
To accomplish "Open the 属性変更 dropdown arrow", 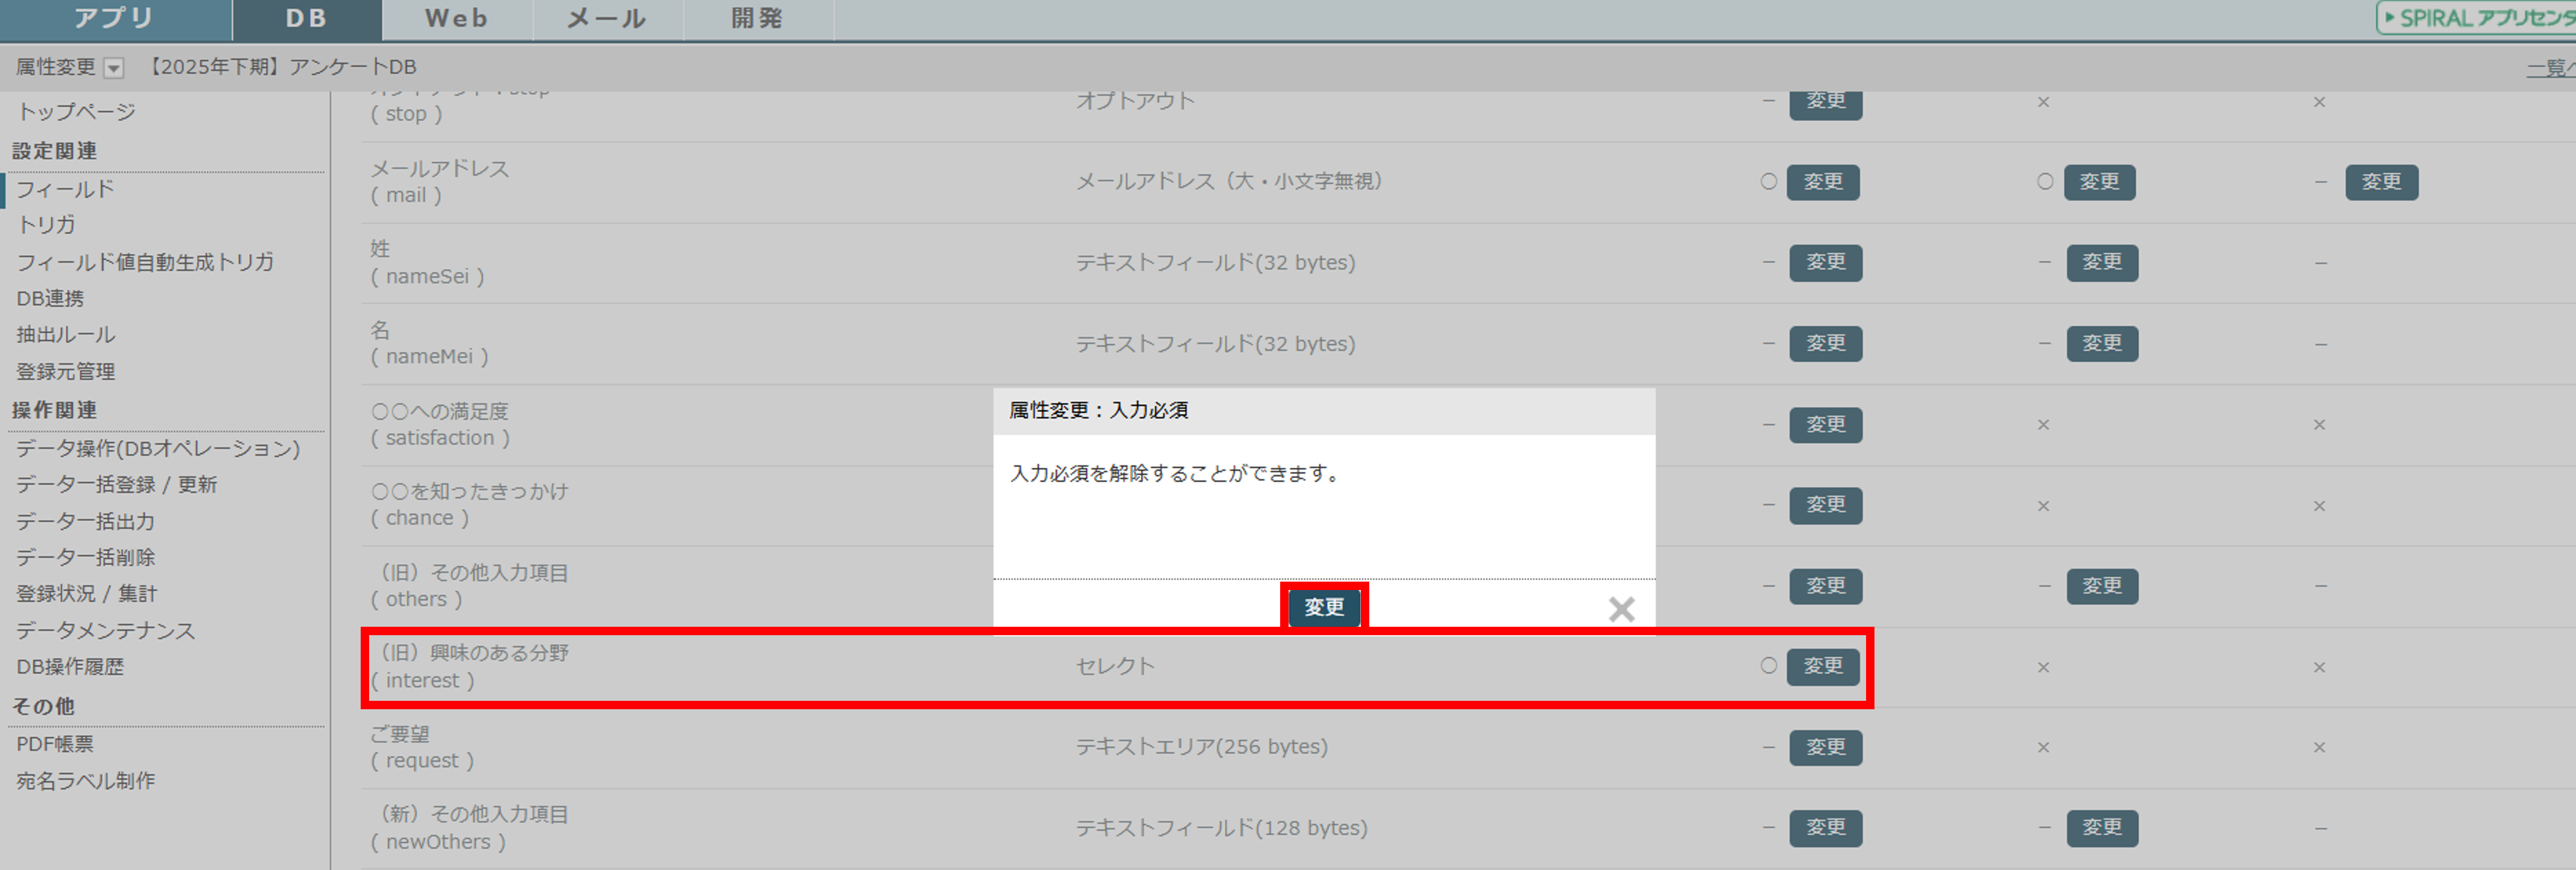I will (114, 68).
